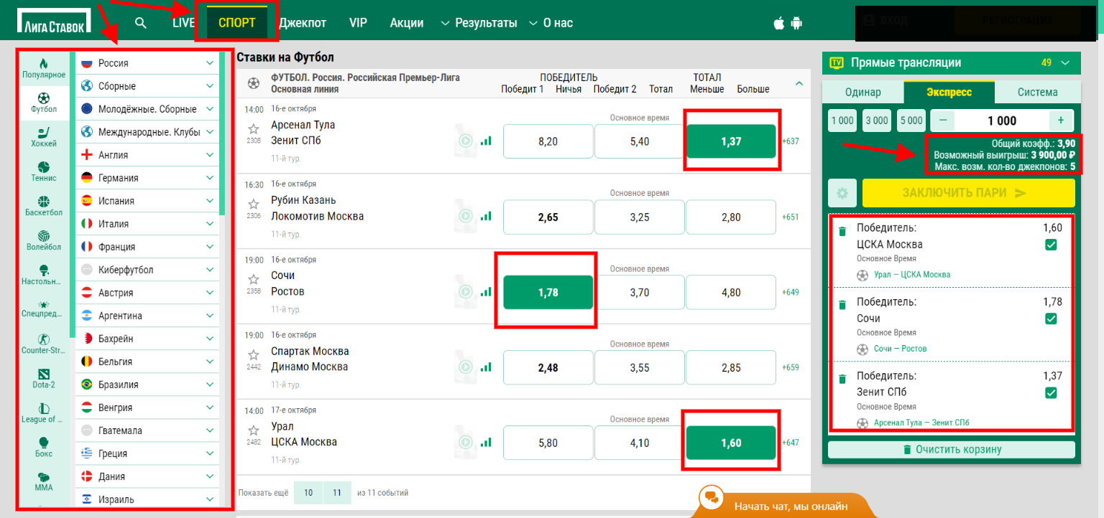Open Урал — ЦСКА Москва link in slip
The width and height of the screenshot is (1104, 518).
912,275
